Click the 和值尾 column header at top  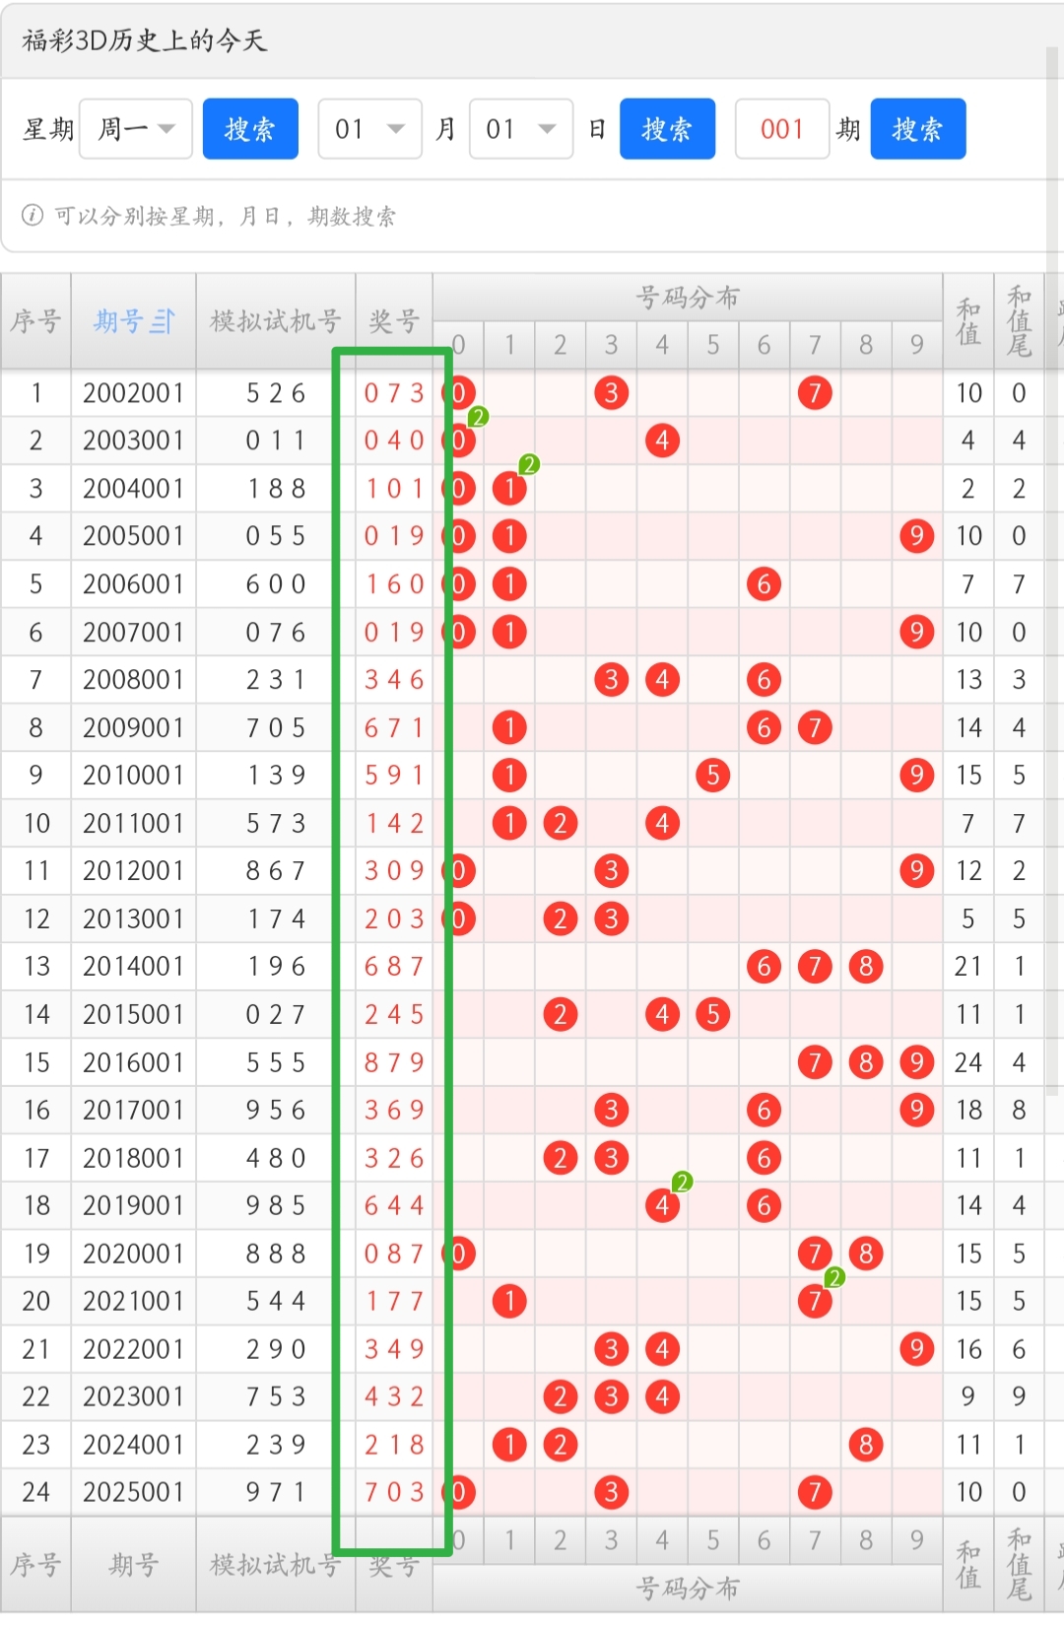pyautogui.click(x=1020, y=321)
